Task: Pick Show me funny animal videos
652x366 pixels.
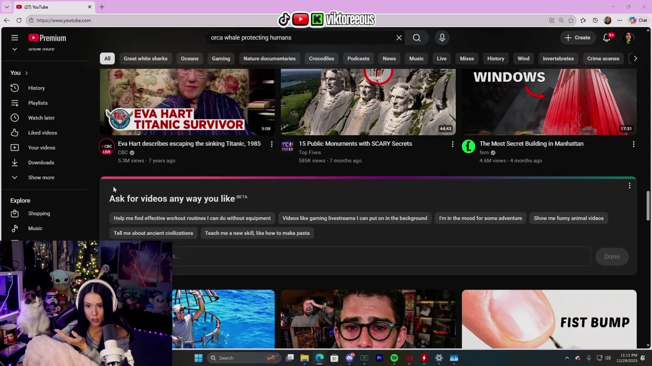Action: coord(568,218)
